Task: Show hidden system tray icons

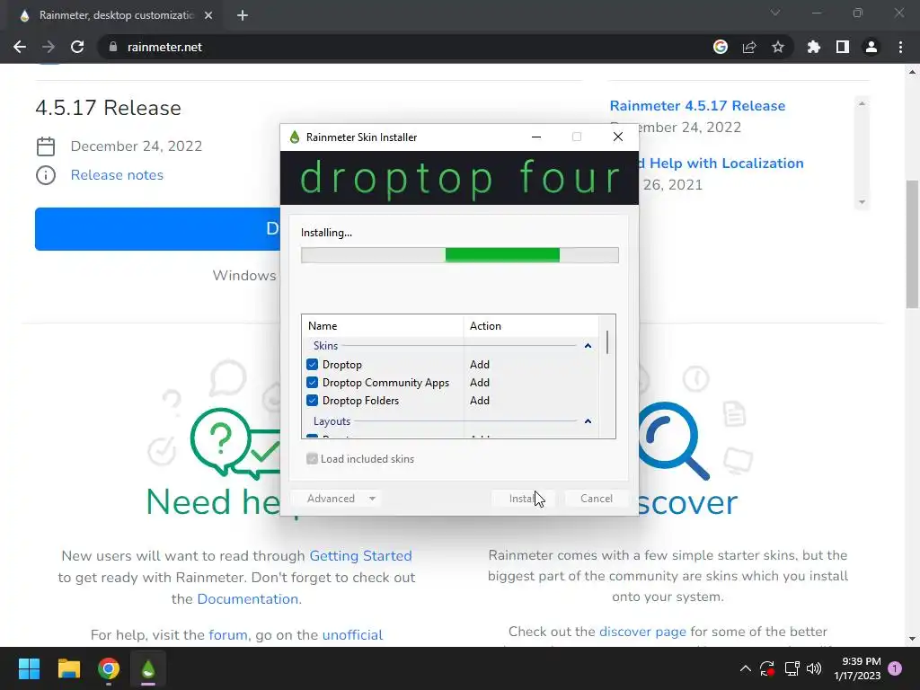Action: coord(745,668)
